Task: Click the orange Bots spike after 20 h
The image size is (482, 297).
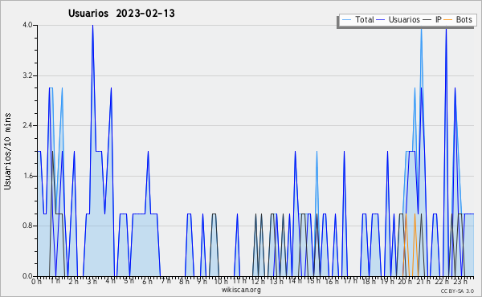Action: click(406, 214)
